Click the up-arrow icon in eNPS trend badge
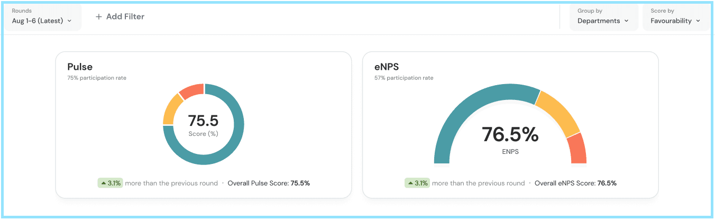This screenshot has height=220, width=715. point(410,184)
